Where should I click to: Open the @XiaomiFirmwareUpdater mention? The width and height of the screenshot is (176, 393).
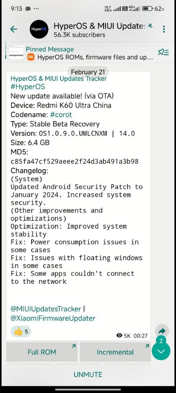pos(53,318)
